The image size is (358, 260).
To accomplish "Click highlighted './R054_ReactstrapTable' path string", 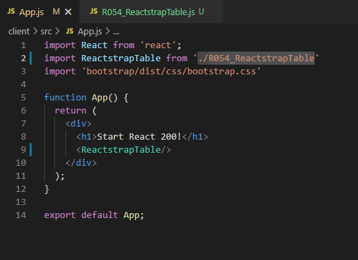I will coord(256,58).
